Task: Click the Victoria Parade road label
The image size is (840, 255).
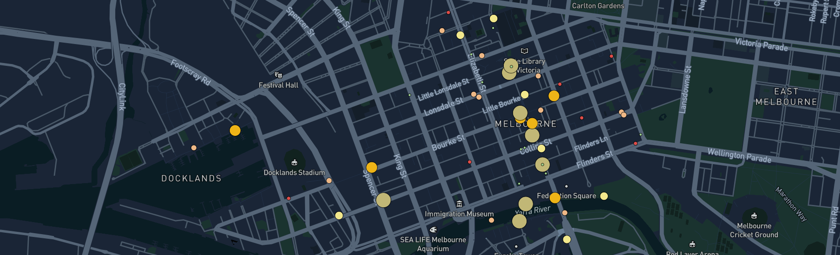Action: tap(761, 45)
